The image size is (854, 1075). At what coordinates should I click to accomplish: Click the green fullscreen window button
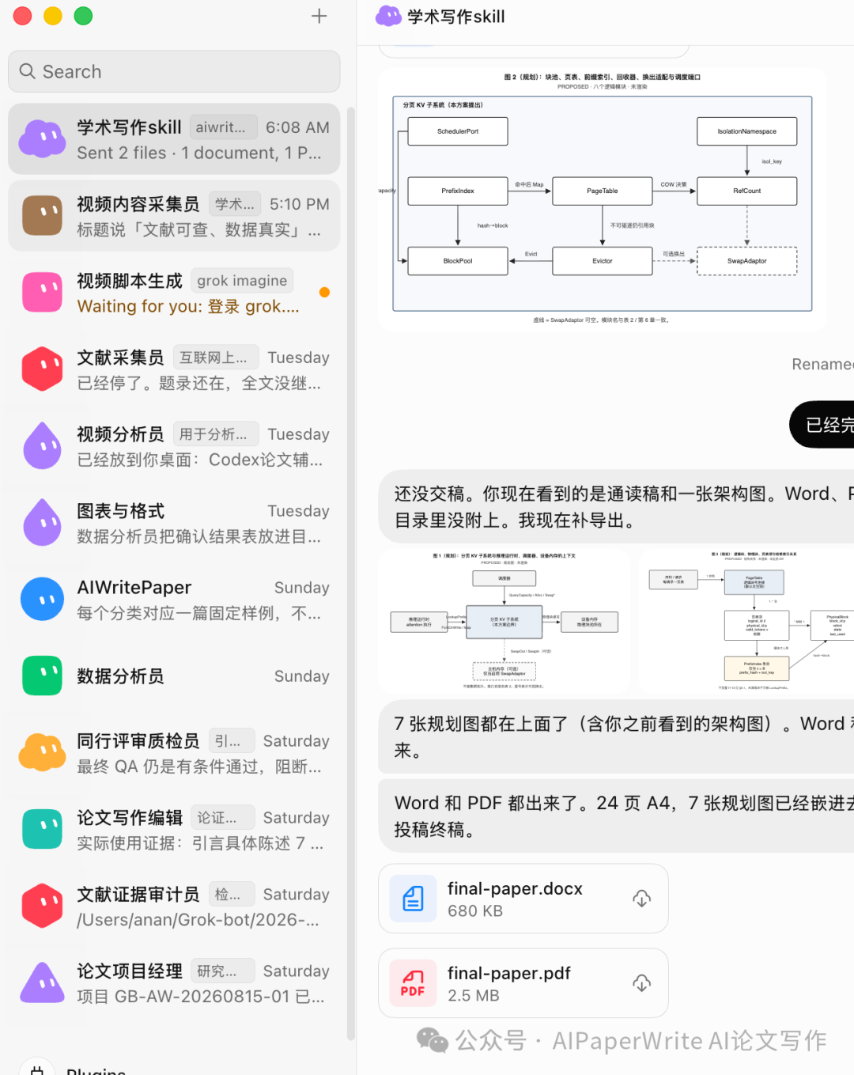coord(83,16)
